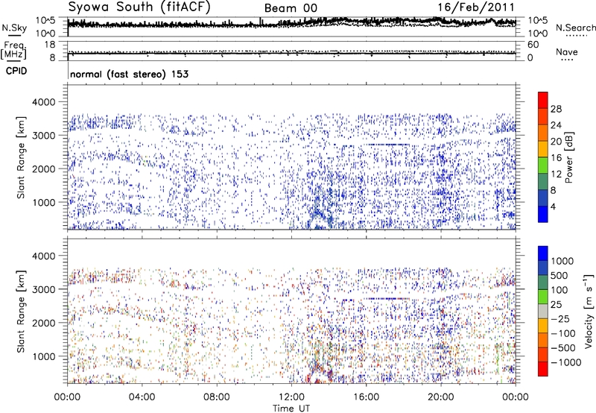
Task: Click the '-1000' label on Velocity colorbar
Action: click(566, 362)
